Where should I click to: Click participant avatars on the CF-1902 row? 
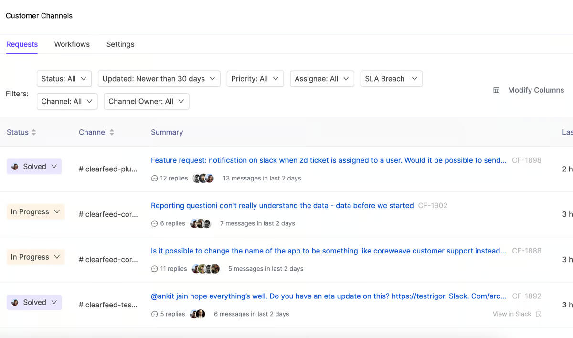pyautogui.click(x=201, y=223)
